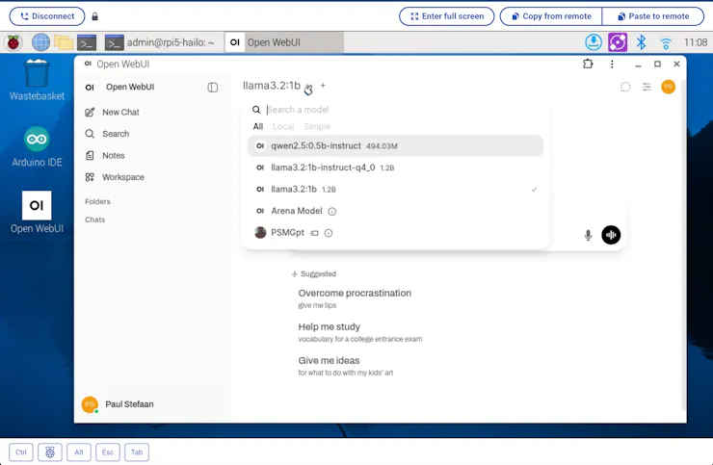Open the Wi-Fi network tray menu
The image size is (713, 465).
pos(666,43)
